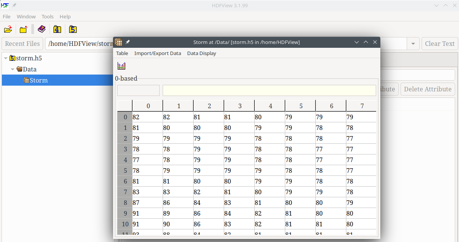Viewport: 459px width, 242px height.
Task: Click the Close file toolbar icon
Action: [24, 29]
